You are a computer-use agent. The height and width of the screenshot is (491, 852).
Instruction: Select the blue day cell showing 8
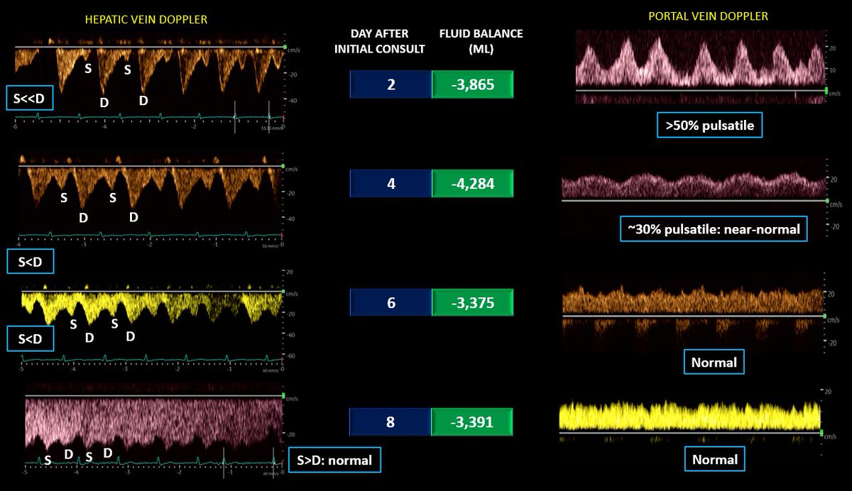(390, 422)
